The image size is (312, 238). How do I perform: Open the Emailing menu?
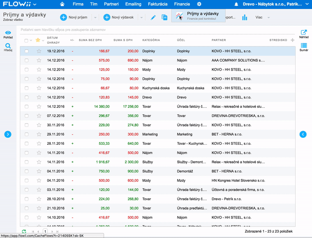click(133, 4)
